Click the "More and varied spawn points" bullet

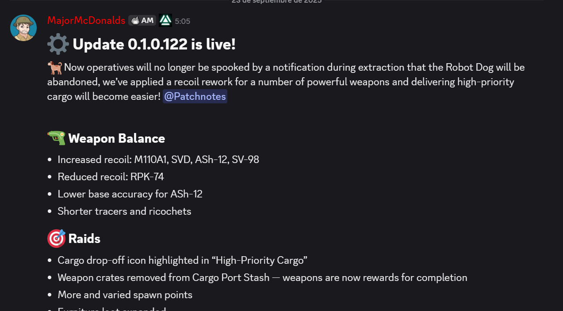point(125,295)
